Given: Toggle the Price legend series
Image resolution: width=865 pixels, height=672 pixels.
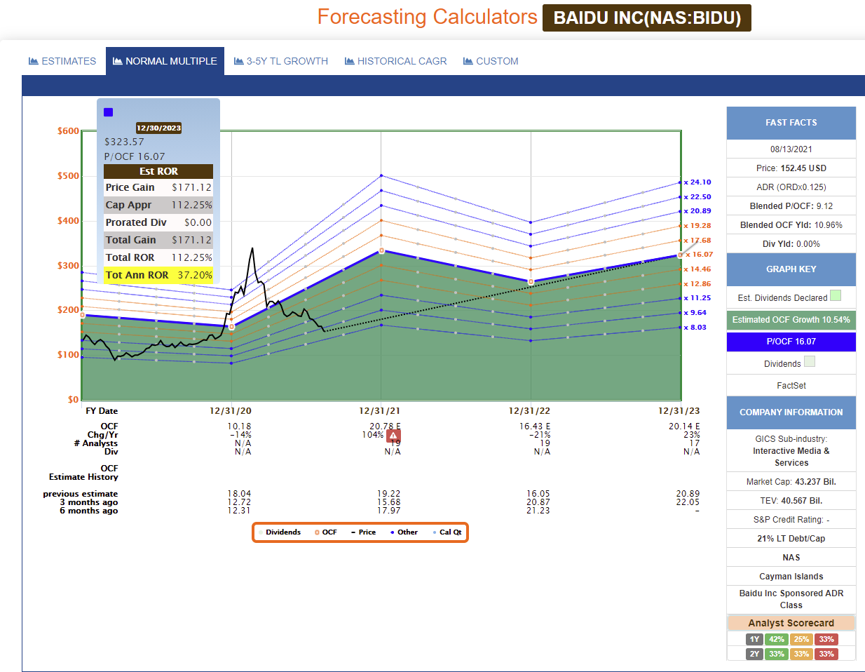Looking at the screenshot, I should tap(363, 532).
